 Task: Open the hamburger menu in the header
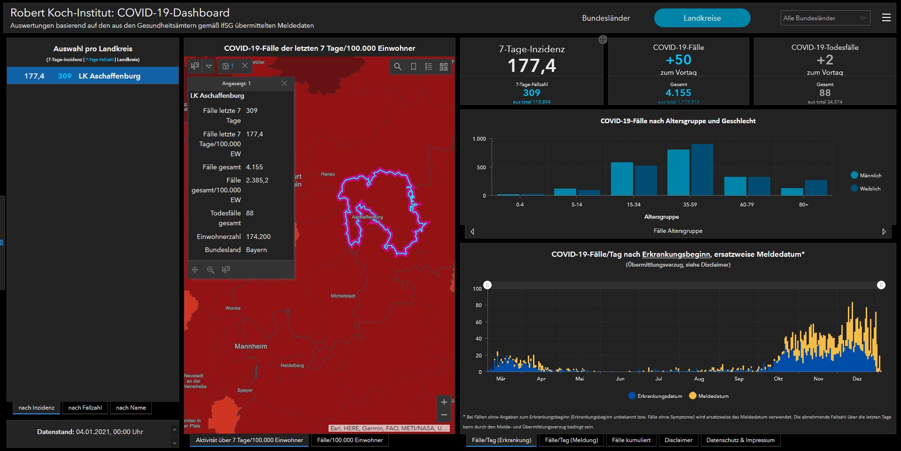pos(886,18)
